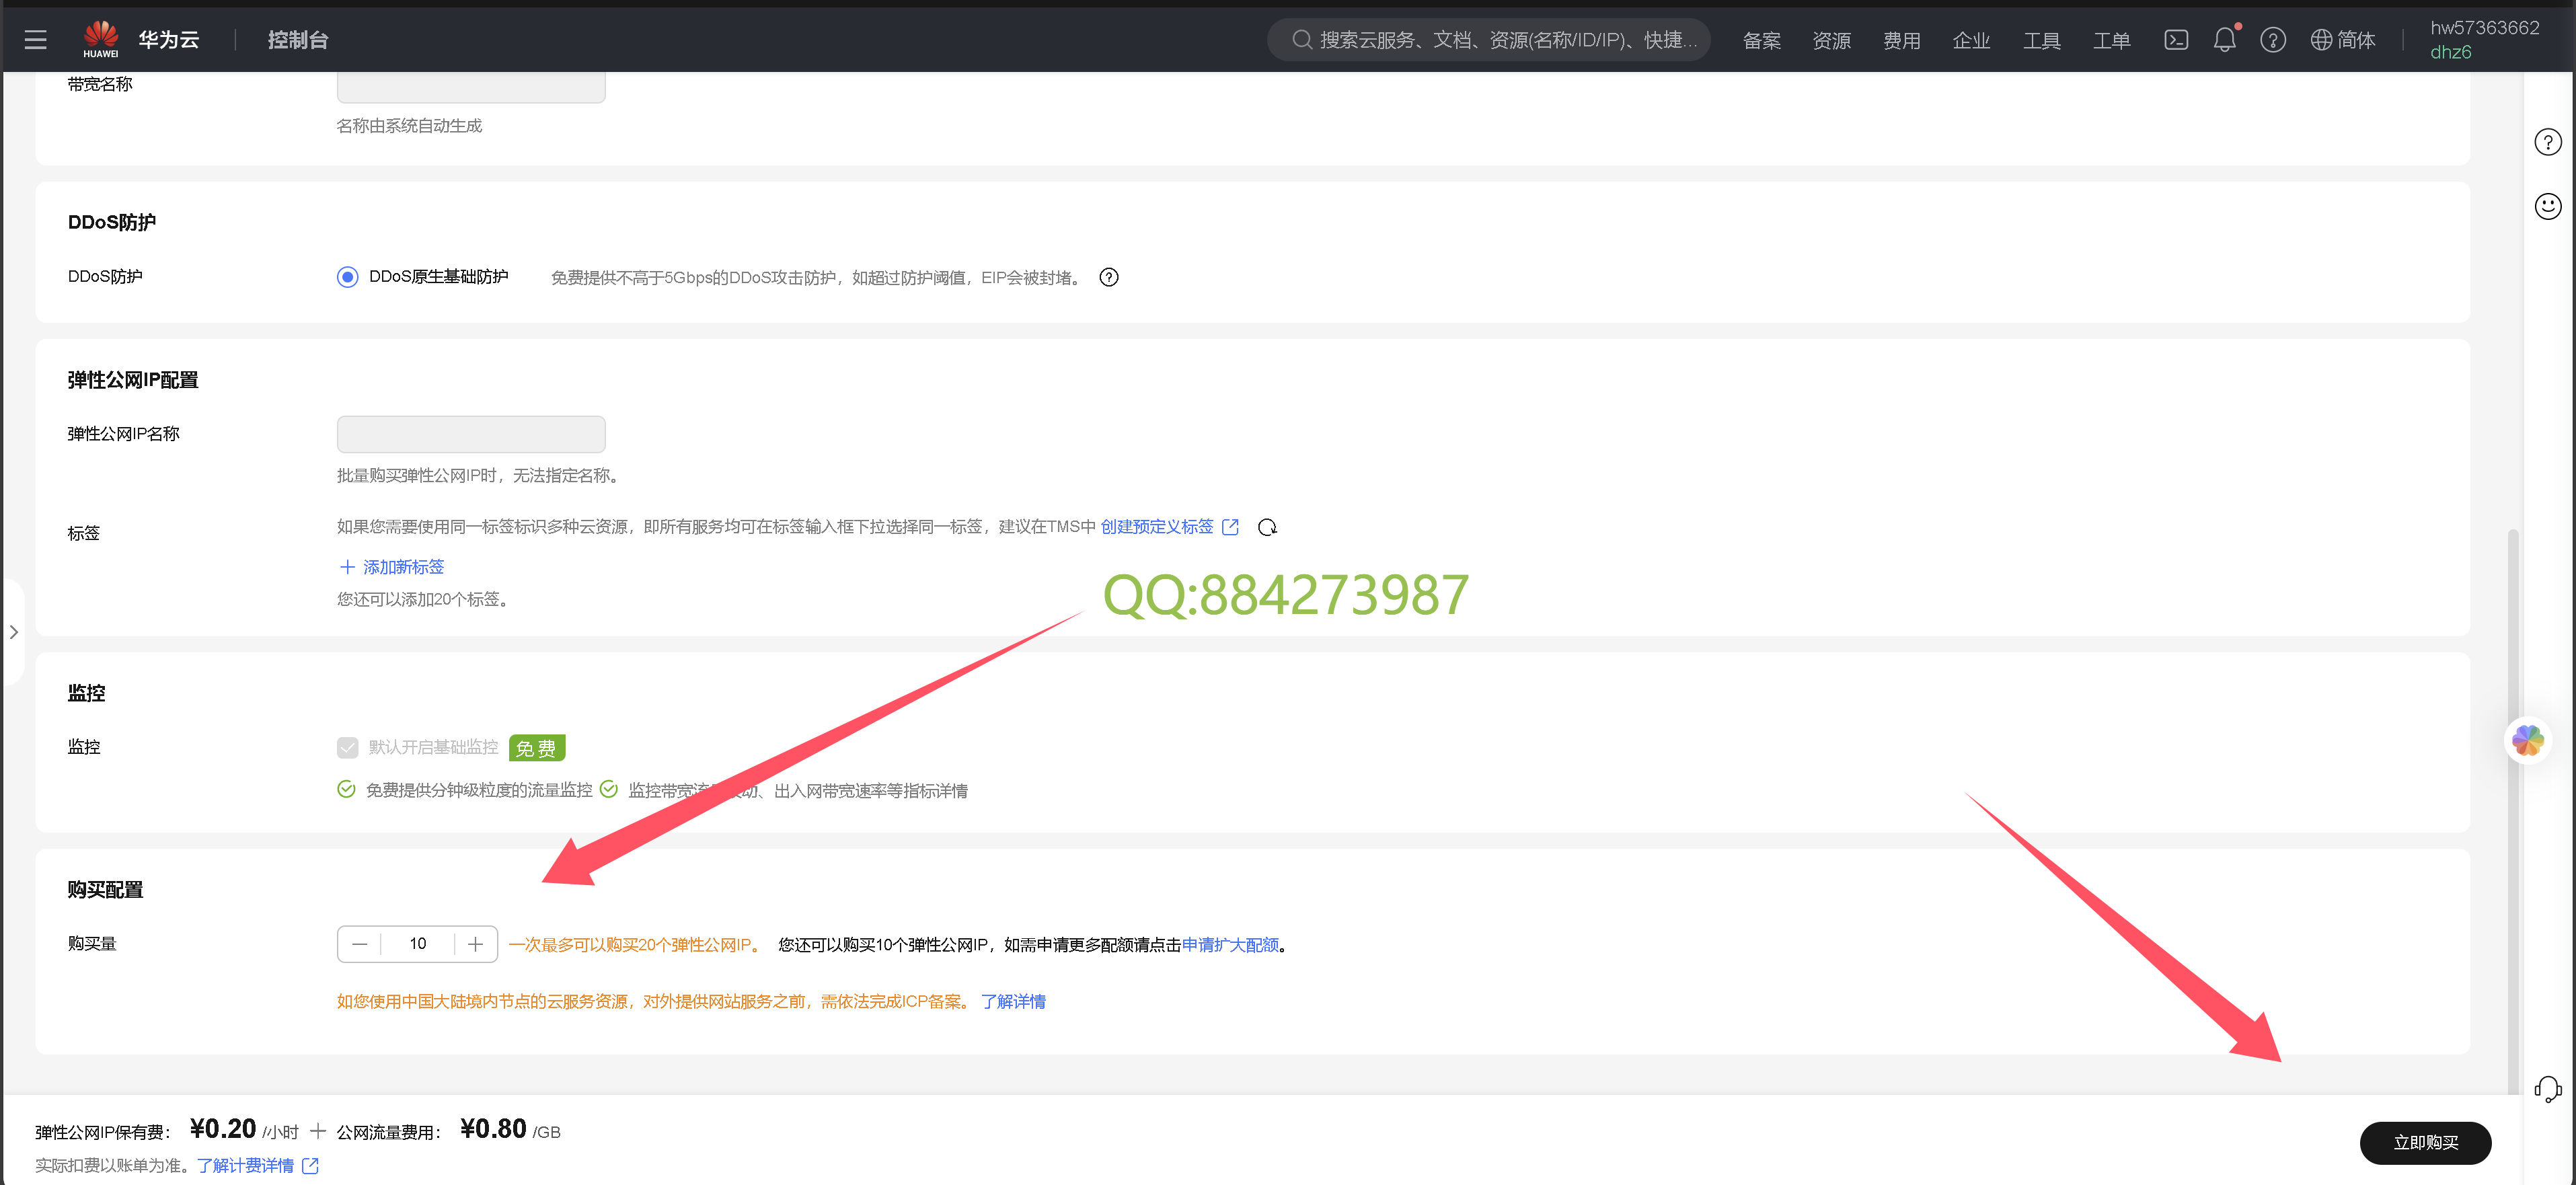The image size is (2576, 1185).
Task: Open the customer service headset icon
Action: pyautogui.click(x=2548, y=1088)
